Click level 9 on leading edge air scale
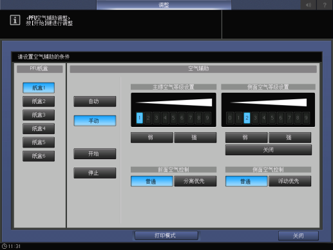The height and width of the screenshot is (250, 333). [207, 118]
